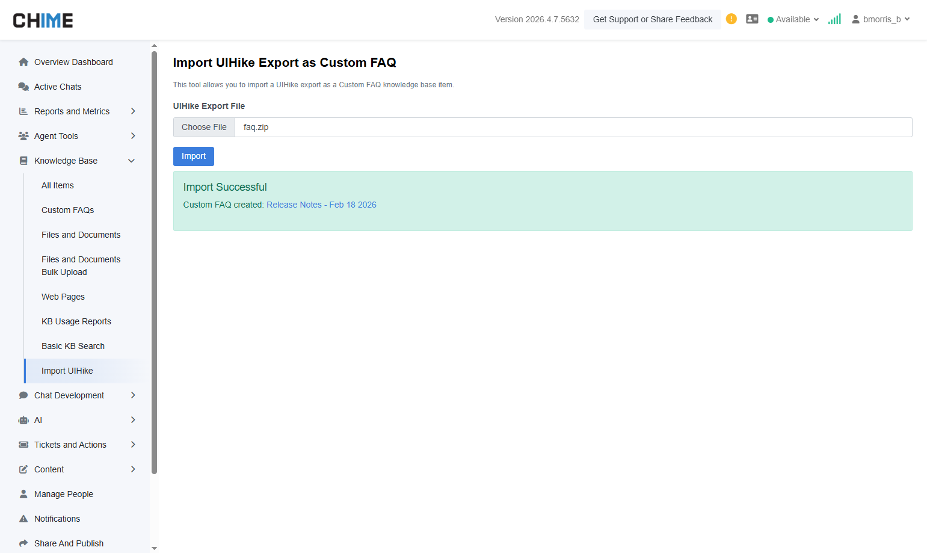
Task: Open the bmorris_b account menu
Action: pyautogui.click(x=881, y=19)
